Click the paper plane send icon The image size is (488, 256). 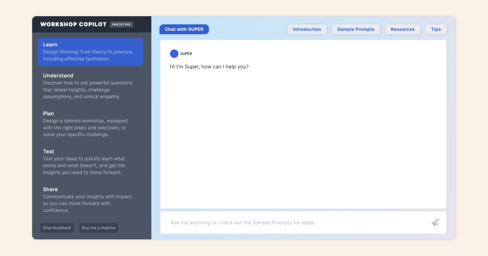pos(435,222)
